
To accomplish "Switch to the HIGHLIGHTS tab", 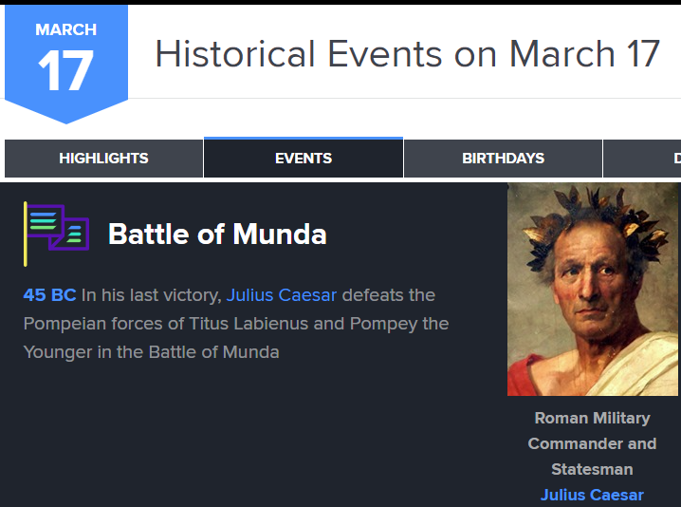I will 103,159.
